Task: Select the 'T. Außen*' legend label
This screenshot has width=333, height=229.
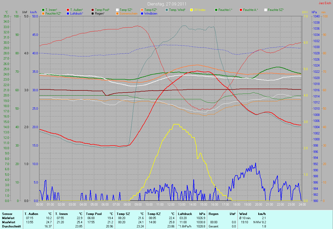Action: point(76,10)
